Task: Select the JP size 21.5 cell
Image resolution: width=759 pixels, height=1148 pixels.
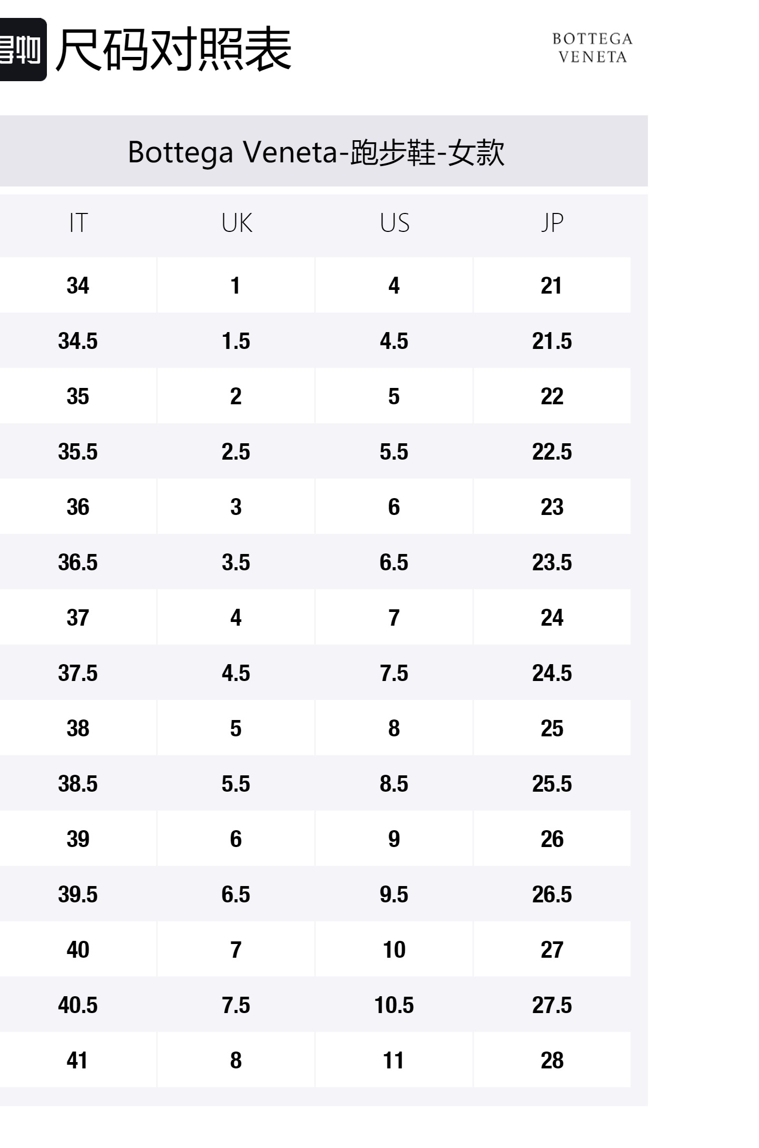Action: [x=552, y=341]
